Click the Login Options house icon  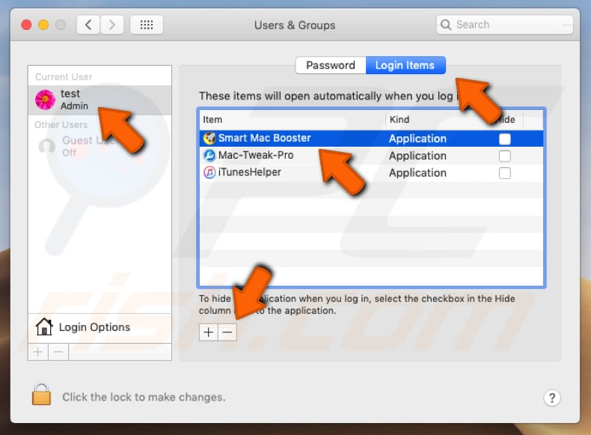coord(44,326)
